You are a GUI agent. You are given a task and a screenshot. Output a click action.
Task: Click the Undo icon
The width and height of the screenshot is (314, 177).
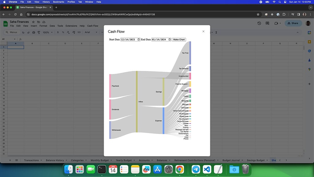24,32
